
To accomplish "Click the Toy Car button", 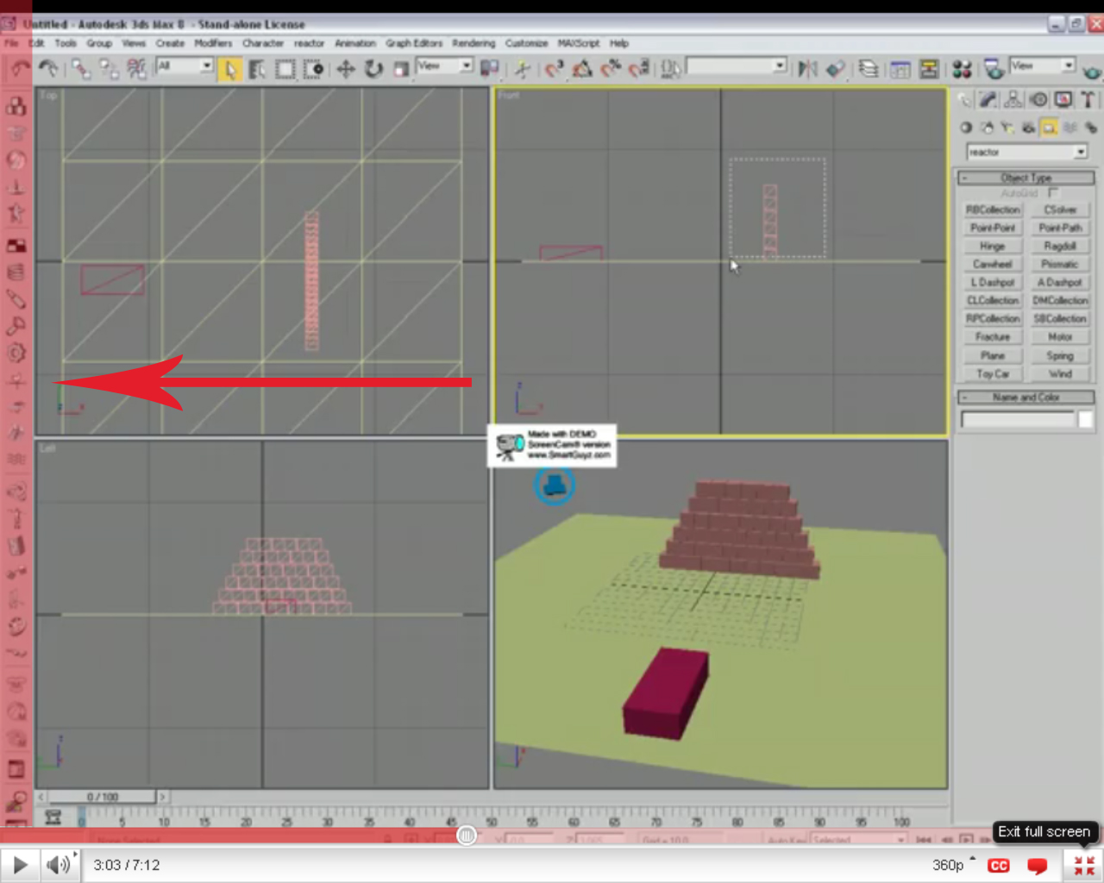I will [x=993, y=374].
